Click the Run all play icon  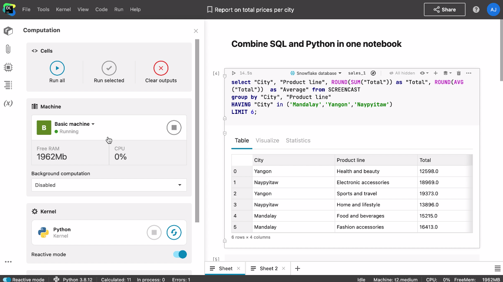click(57, 68)
